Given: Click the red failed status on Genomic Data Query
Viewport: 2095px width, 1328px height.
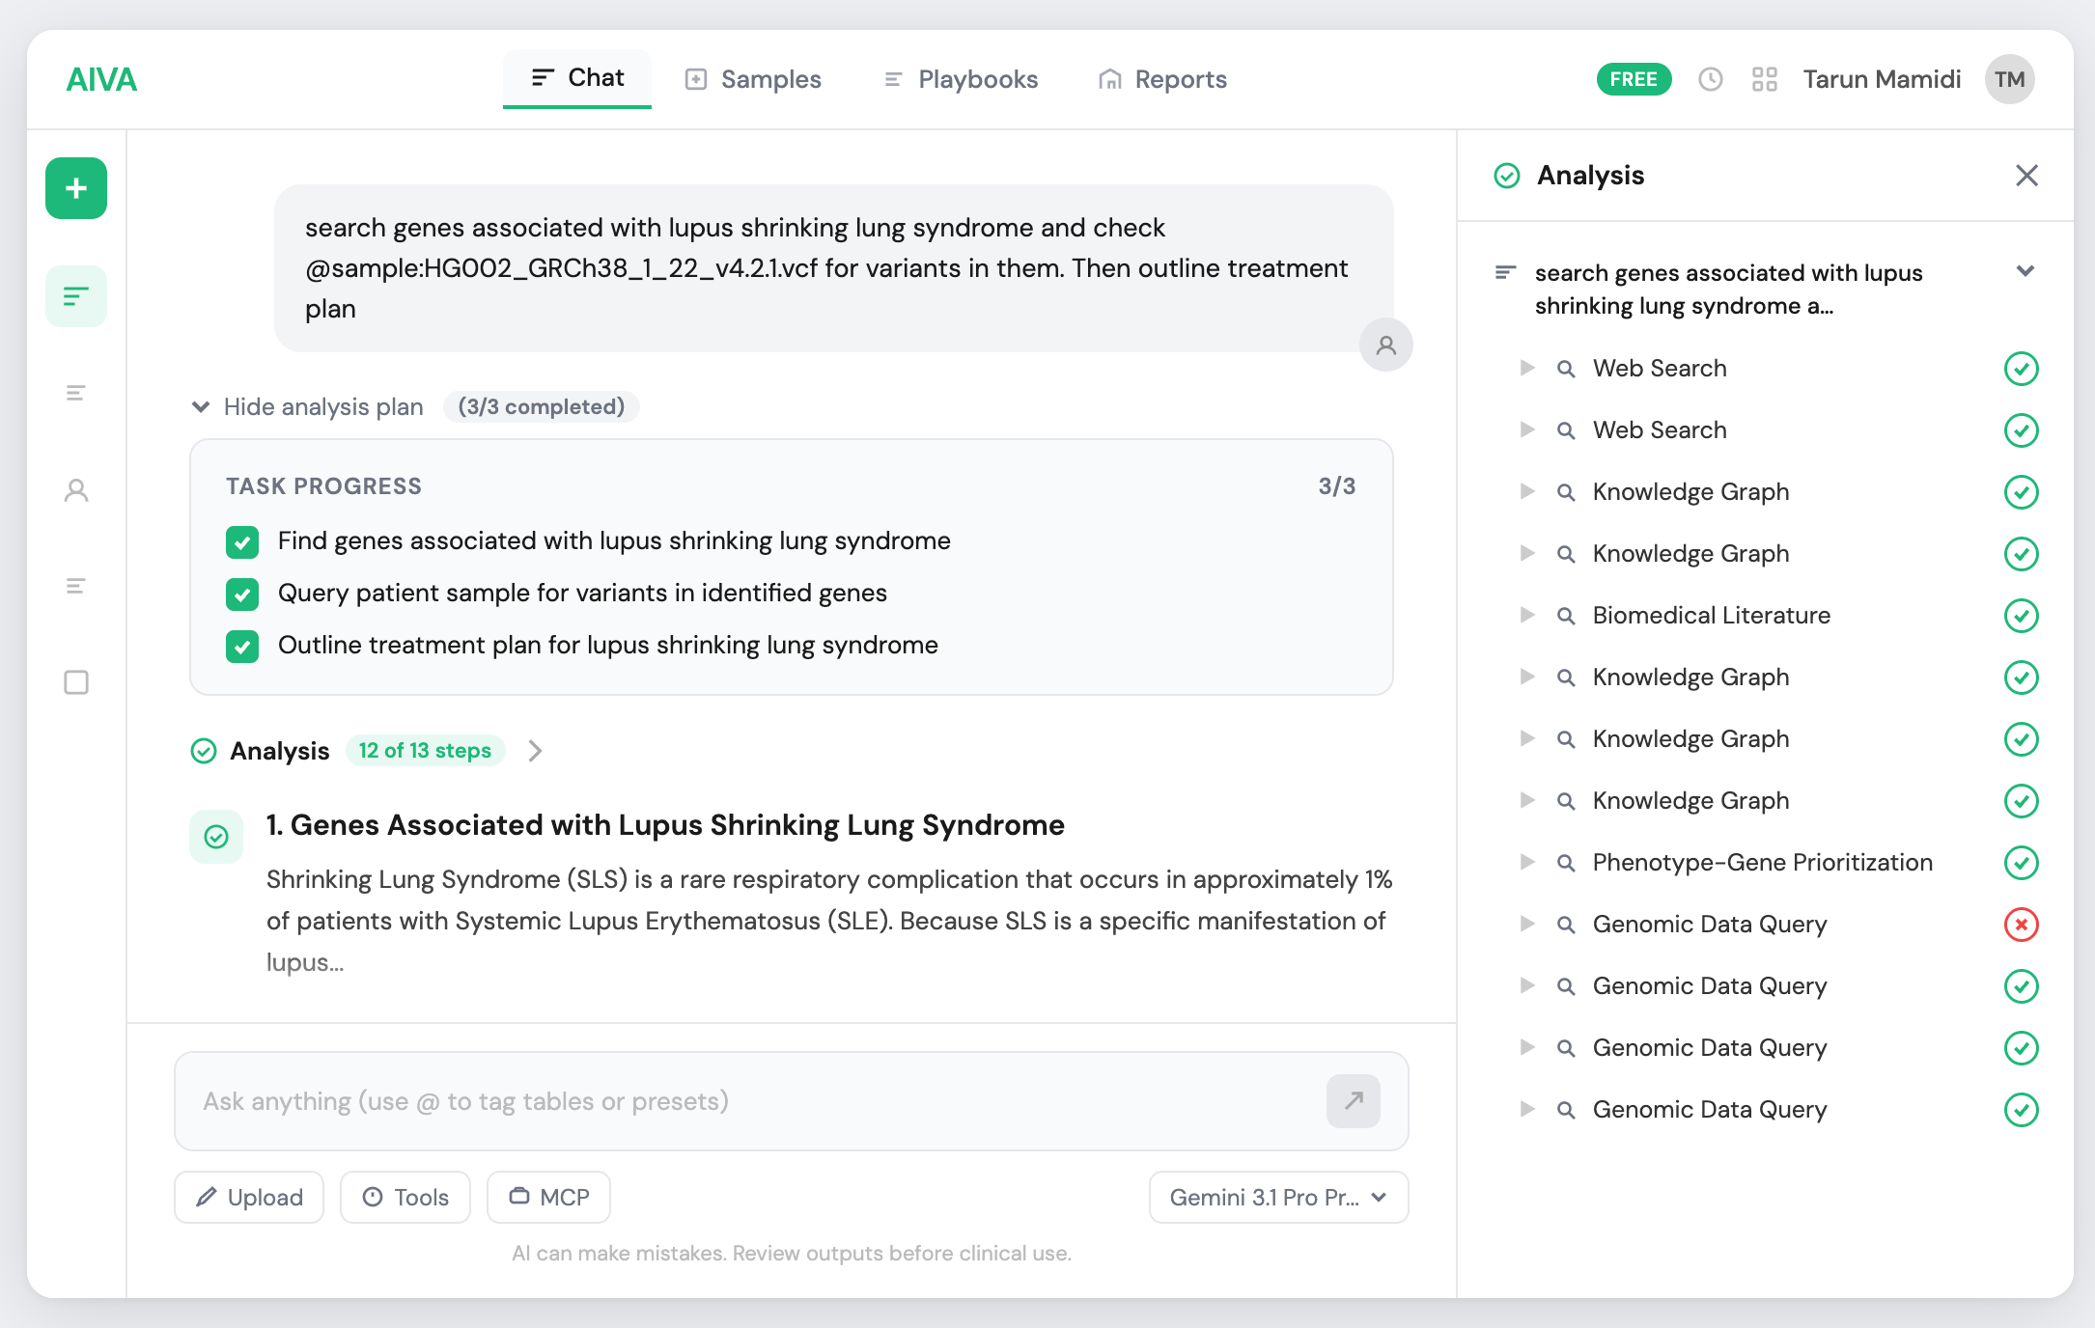Looking at the screenshot, I should click(x=2021, y=925).
